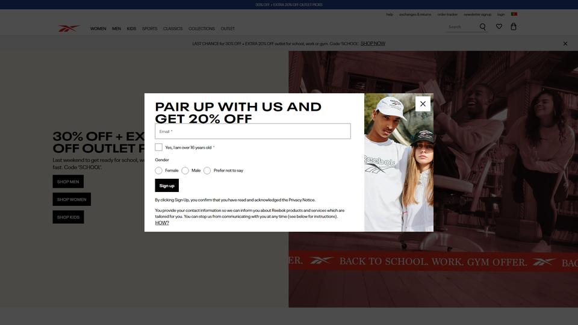This screenshot has height=325, width=578.
Task: Select the Female gender option
Action: click(158, 170)
